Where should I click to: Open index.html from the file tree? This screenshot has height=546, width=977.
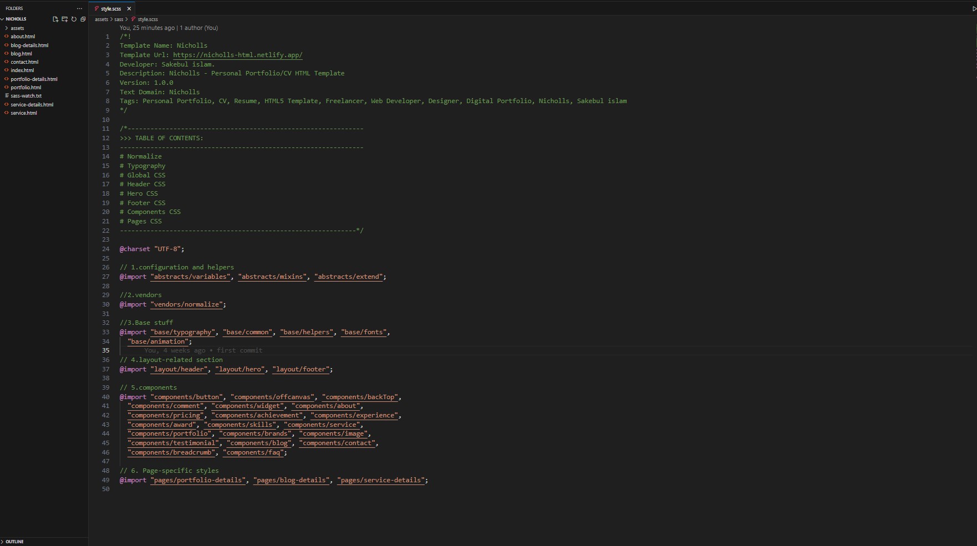click(22, 70)
